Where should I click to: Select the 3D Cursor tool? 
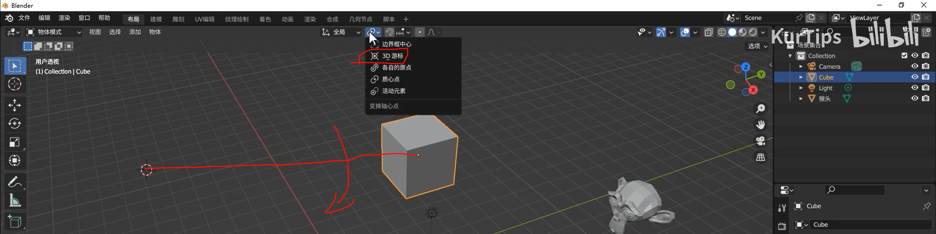[x=15, y=84]
